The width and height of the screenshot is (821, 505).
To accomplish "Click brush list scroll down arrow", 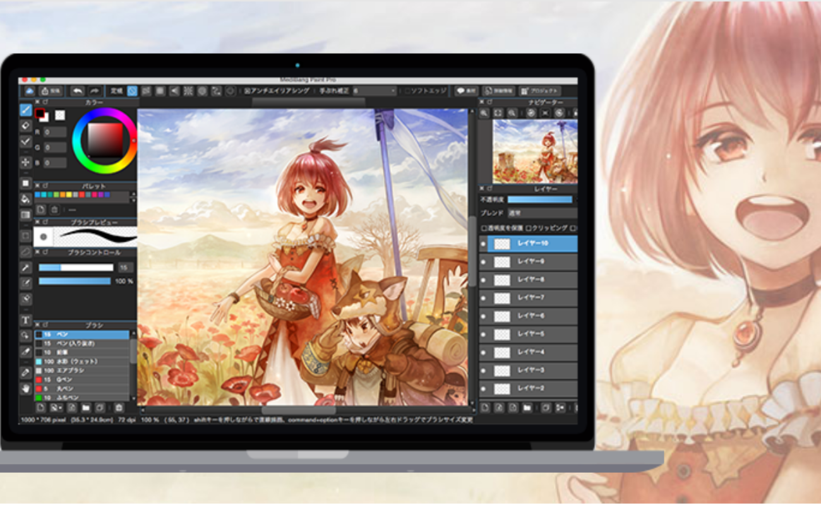I will click(134, 398).
